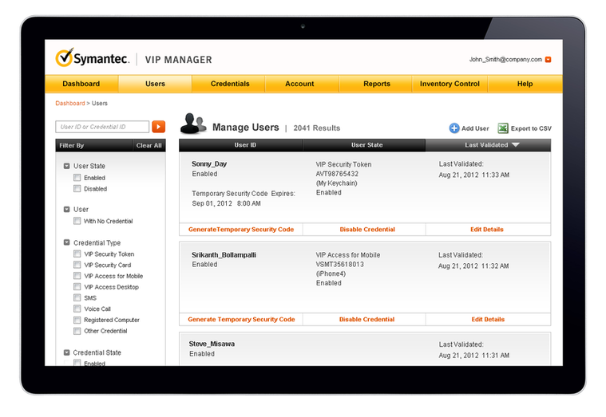Screen dimensions: 606x417
Task: Open the Help tab
Action: [525, 84]
